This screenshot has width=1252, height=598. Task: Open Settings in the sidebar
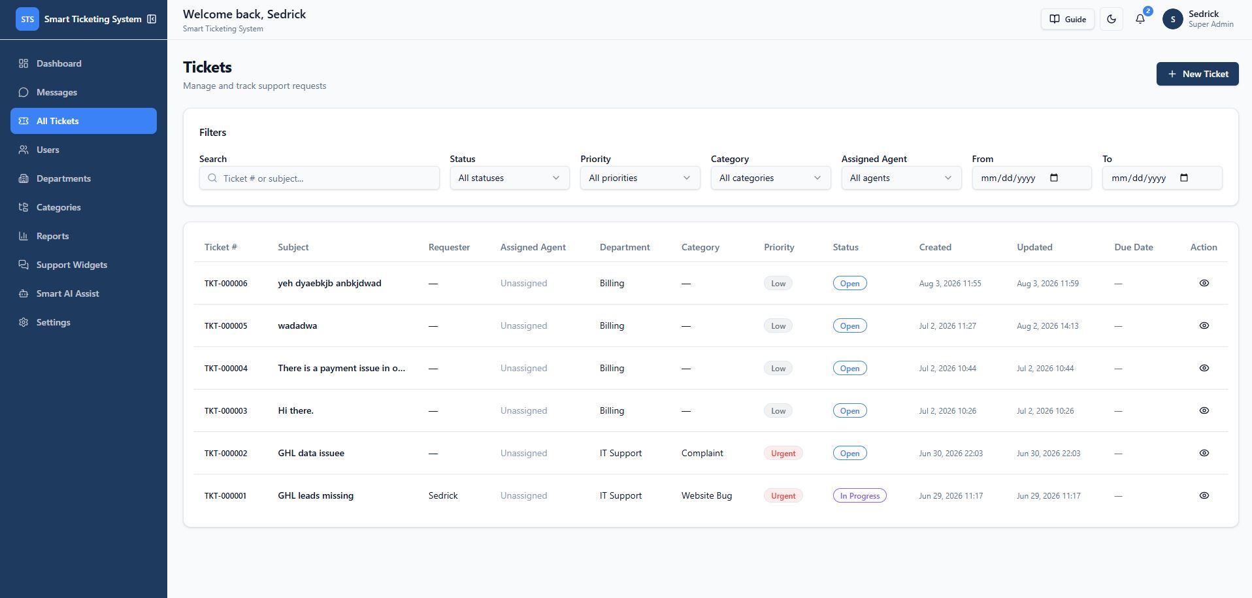pyautogui.click(x=84, y=322)
